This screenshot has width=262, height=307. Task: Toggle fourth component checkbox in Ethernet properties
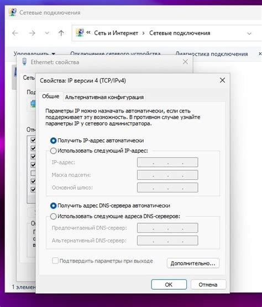point(33,165)
